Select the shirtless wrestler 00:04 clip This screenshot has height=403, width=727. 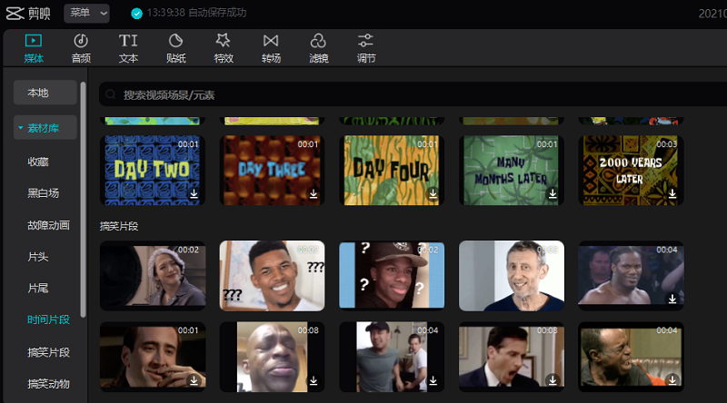(x=631, y=276)
